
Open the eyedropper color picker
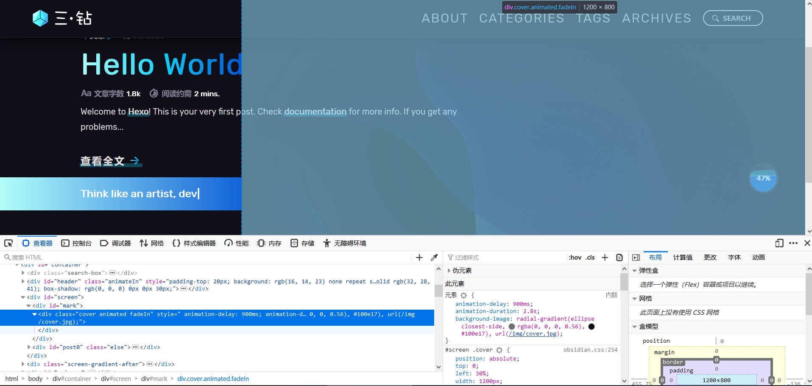pos(434,257)
